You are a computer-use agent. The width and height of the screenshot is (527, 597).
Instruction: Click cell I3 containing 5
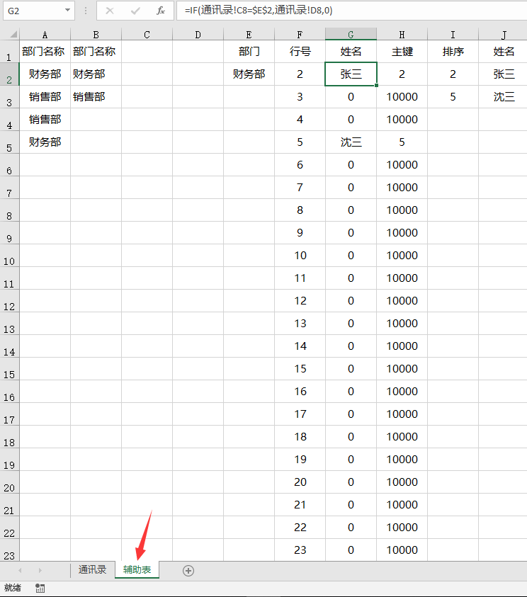pyautogui.click(x=453, y=97)
